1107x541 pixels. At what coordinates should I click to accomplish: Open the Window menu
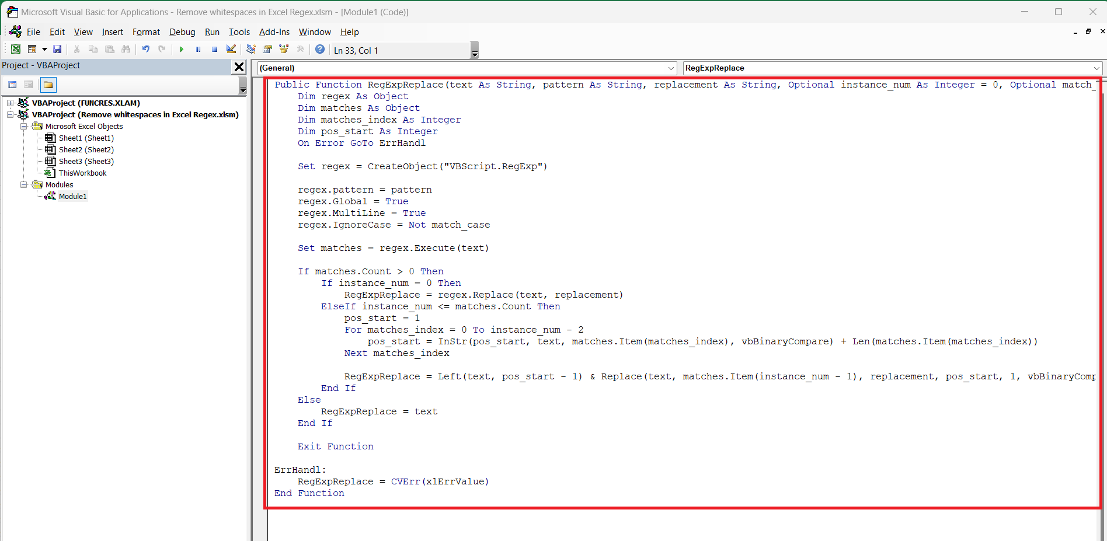(315, 32)
